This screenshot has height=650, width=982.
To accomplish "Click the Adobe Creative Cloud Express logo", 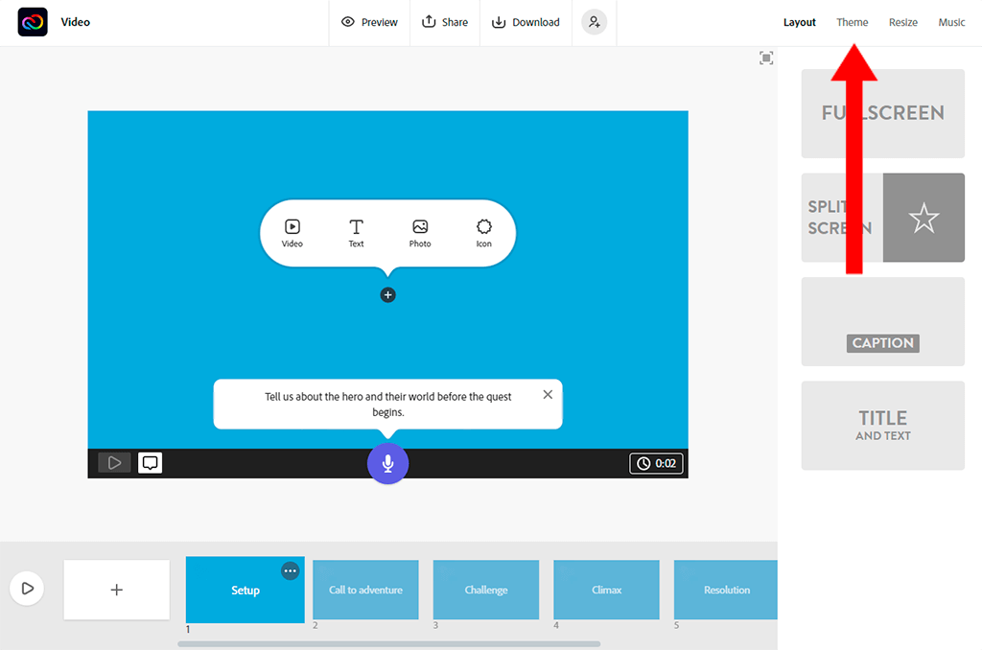I will (33, 22).
